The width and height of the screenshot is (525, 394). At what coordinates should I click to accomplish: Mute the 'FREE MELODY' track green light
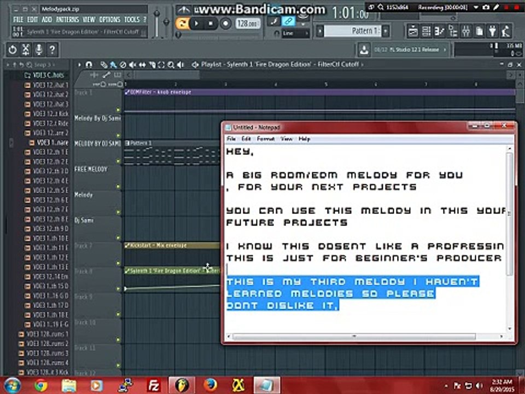[118, 187]
